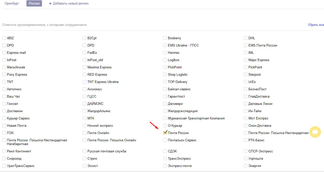Select the TOP Delivery checkbox
This screenshot has height=172, width=324.
coord(165,82)
